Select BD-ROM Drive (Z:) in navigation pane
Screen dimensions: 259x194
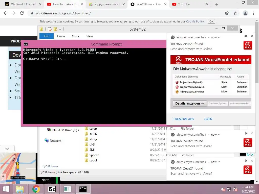pos(63,130)
